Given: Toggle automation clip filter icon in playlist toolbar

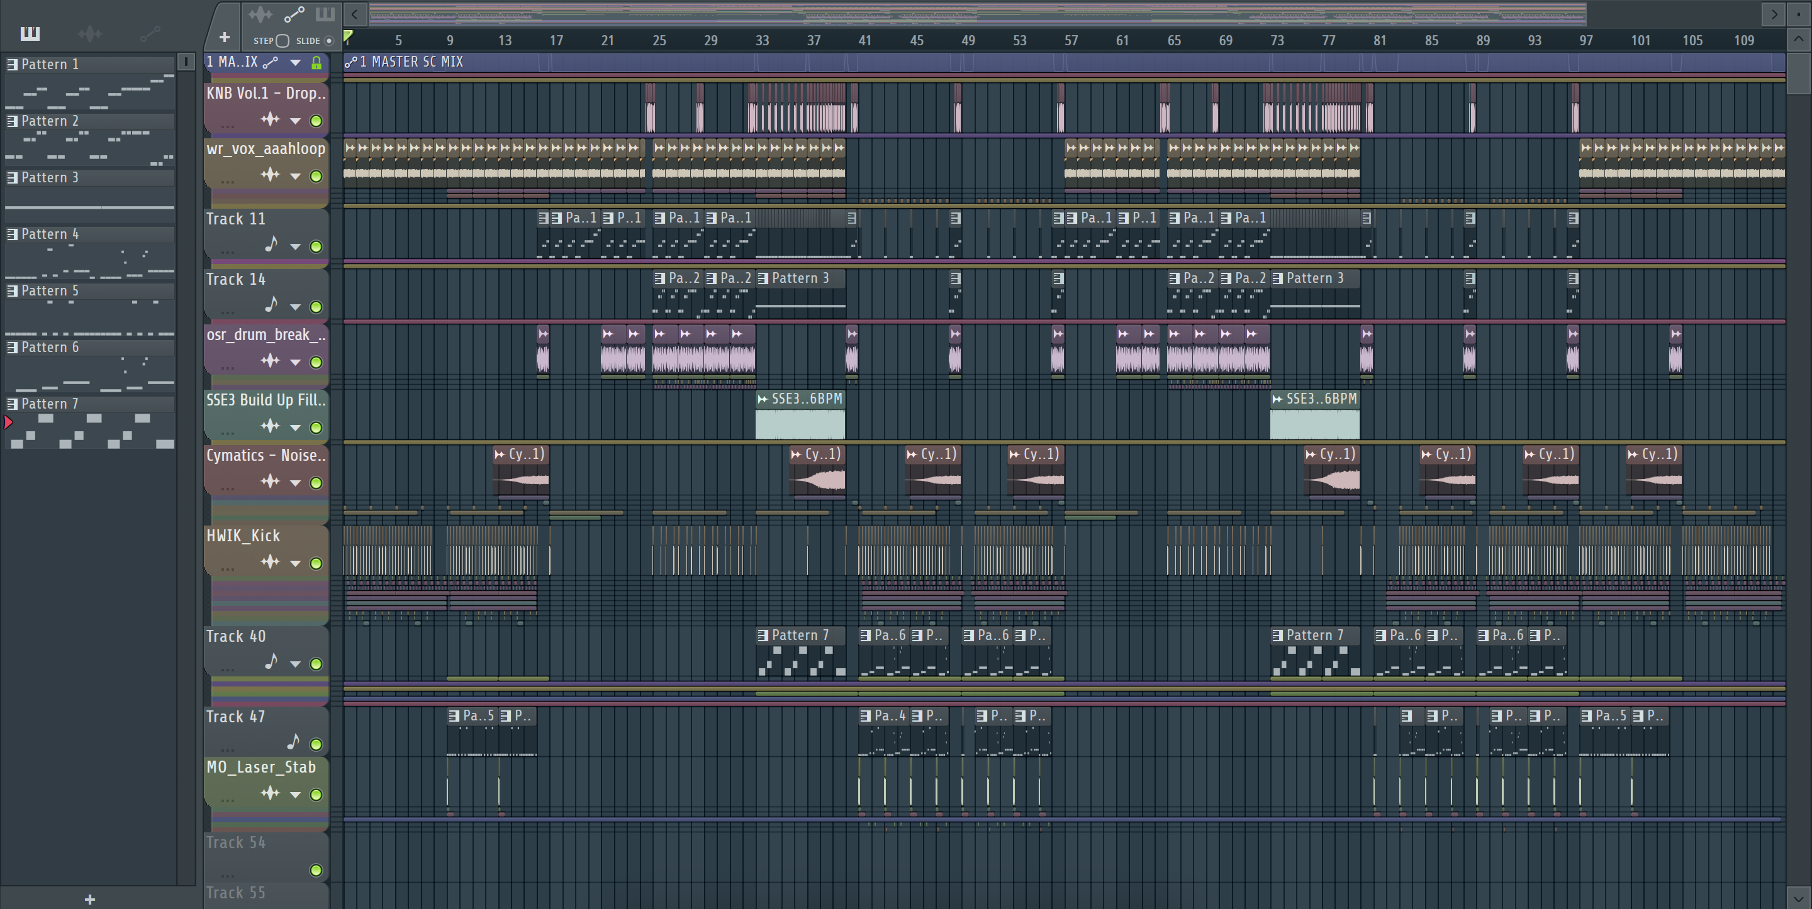Looking at the screenshot, I should click(294, 14).
